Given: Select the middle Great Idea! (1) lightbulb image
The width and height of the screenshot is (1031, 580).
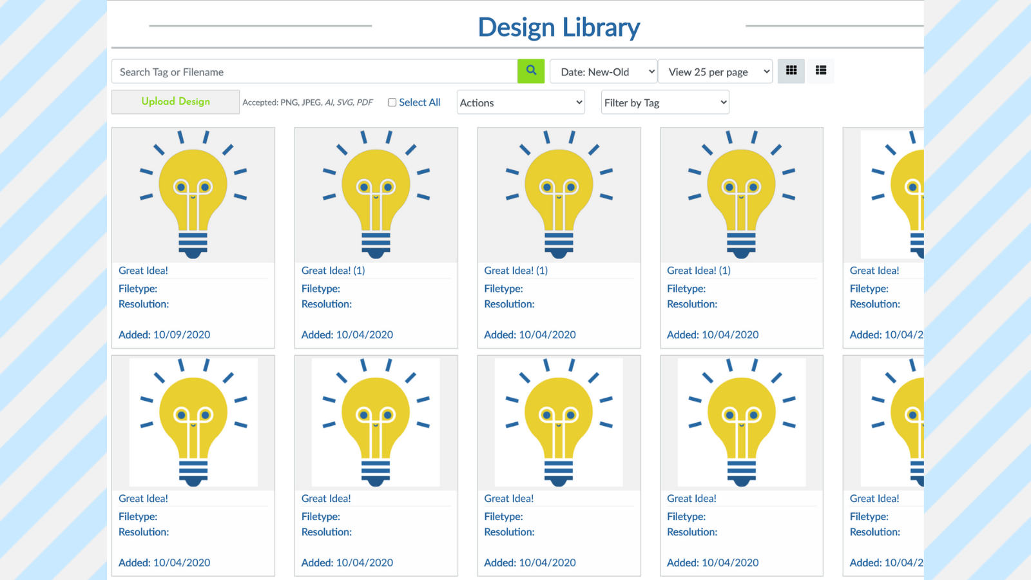Looking at the screenshot, I should [559, 195].
